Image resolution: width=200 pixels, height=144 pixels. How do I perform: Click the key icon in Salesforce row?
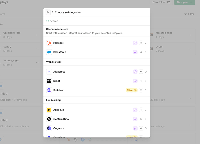tap(135, 52)
